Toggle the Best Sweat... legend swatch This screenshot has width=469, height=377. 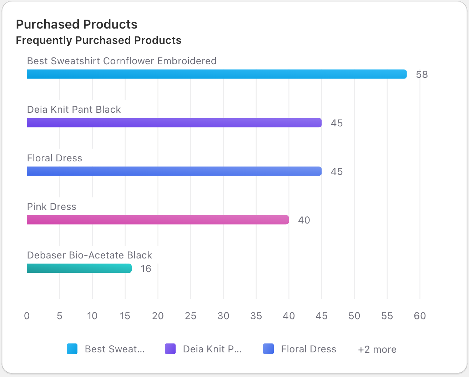pyautogui.click(x=72, y=349)
